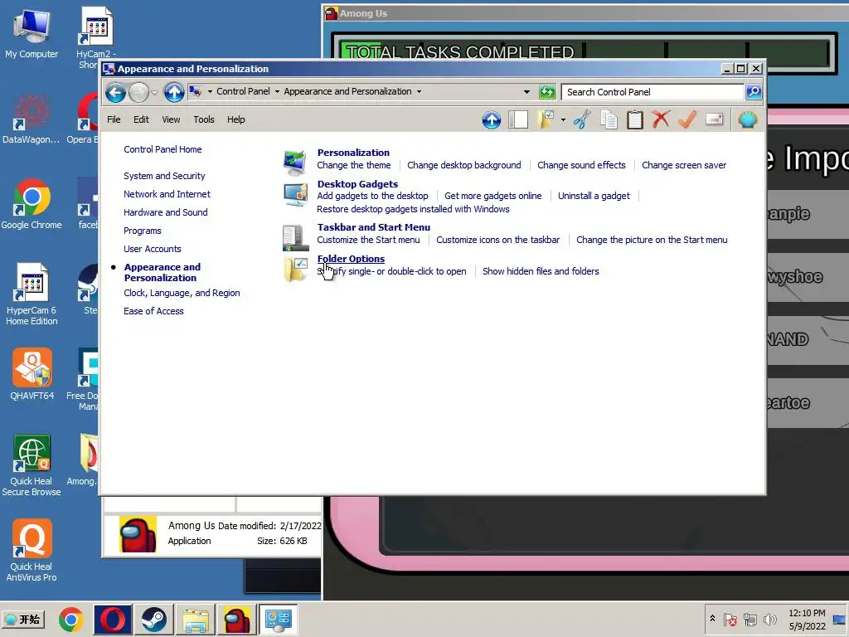Click the green Refresh button
The height and width of the screenshot is (637, 849).
point(547,92)
